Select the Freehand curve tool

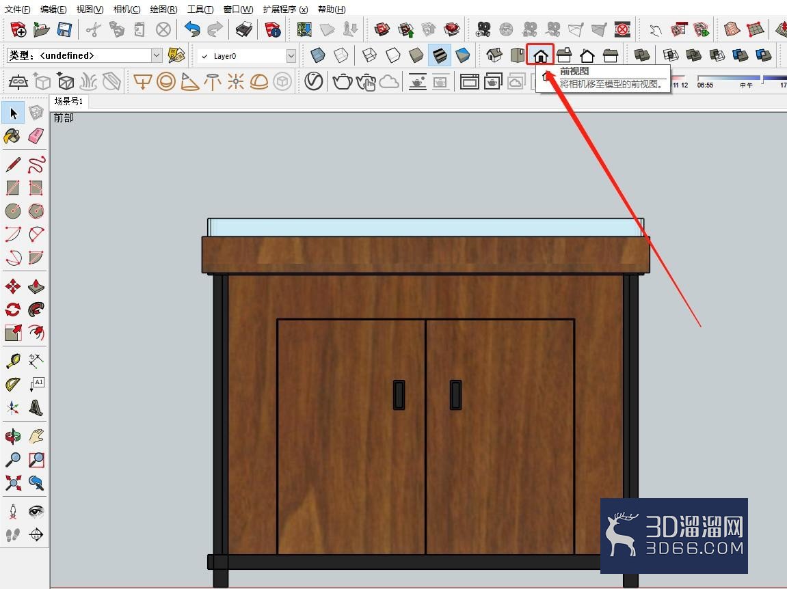[x=36, y=165]
